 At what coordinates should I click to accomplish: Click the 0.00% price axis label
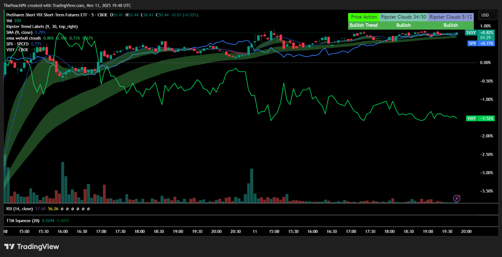[x=485, y=63]
